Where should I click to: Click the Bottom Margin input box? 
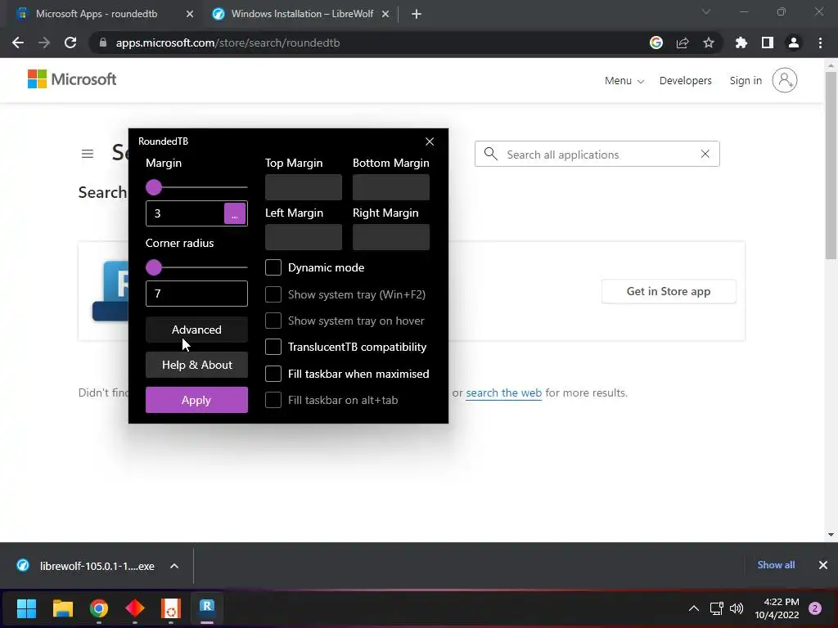(391, 187)
